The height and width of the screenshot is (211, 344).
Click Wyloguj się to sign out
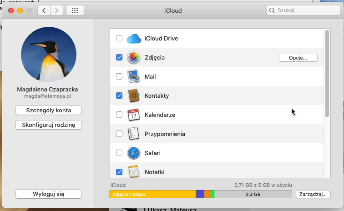49,194
